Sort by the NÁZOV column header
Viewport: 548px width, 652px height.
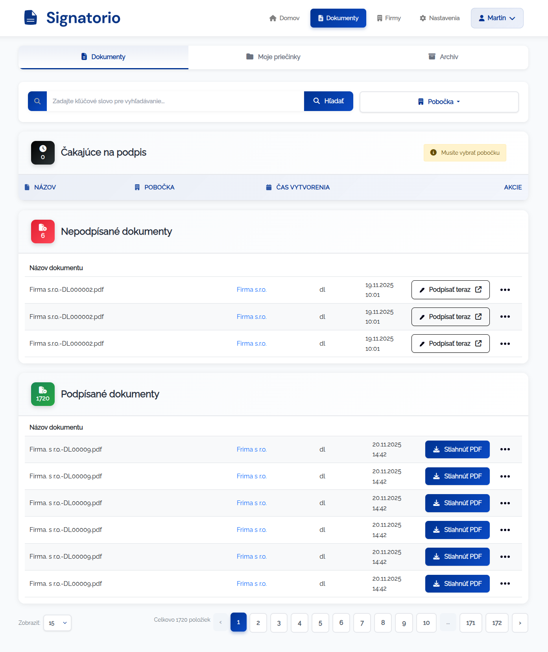tap(41, 187)
